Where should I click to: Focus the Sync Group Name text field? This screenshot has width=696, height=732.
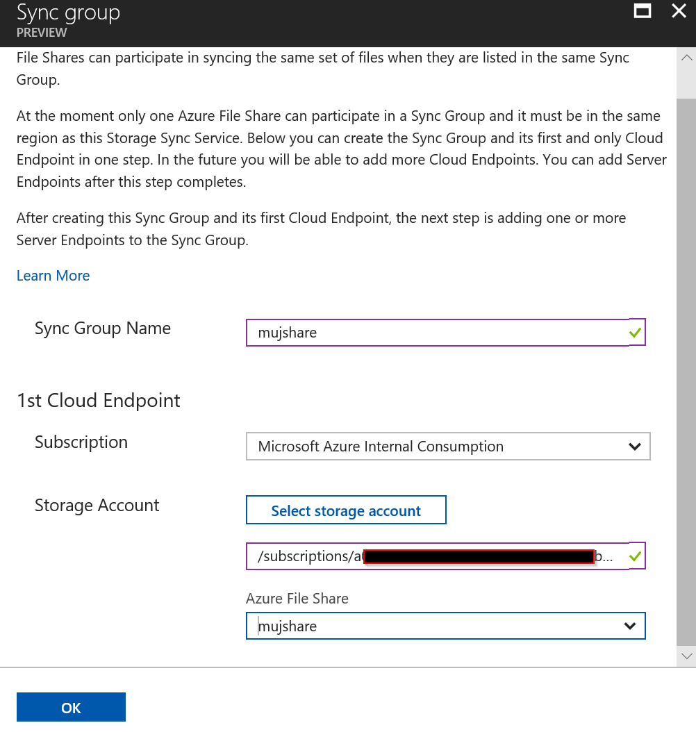(446, 333)
